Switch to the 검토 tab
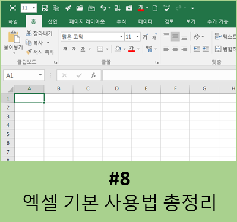237x222 pixels. [169, 21]
